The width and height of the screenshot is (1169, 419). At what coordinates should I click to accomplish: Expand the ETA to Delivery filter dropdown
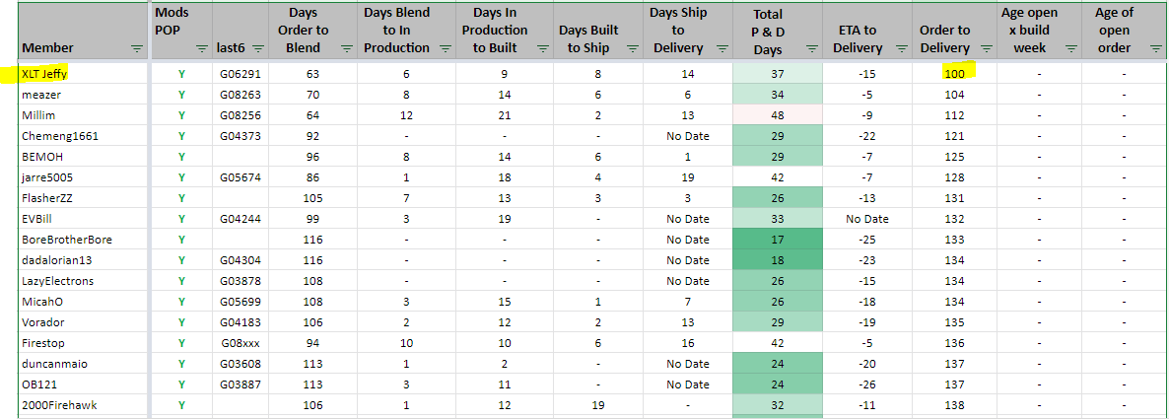point(896,48)
